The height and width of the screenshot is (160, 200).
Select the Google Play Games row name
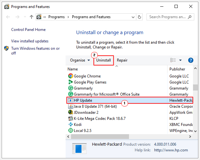[90, 82]
